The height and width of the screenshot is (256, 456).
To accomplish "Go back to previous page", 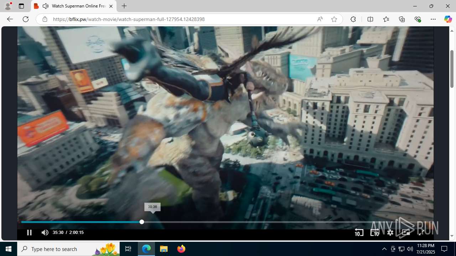I will coord(10,19).
